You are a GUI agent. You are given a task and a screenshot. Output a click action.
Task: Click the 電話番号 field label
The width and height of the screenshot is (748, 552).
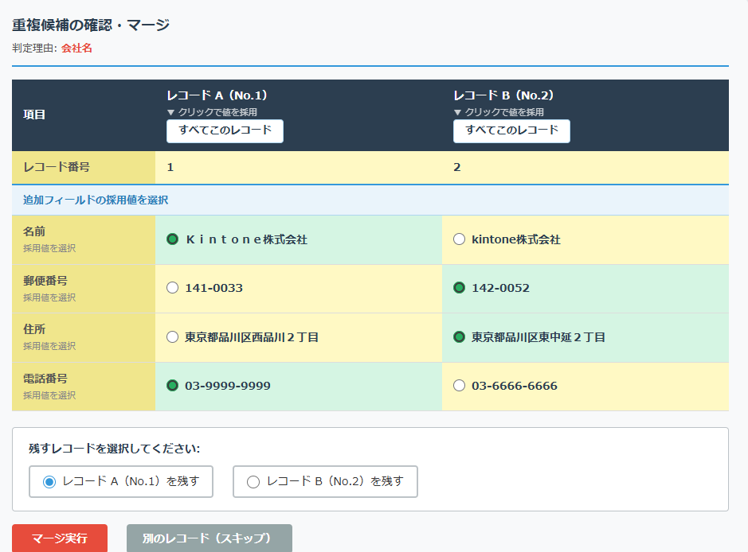[45, 379]
